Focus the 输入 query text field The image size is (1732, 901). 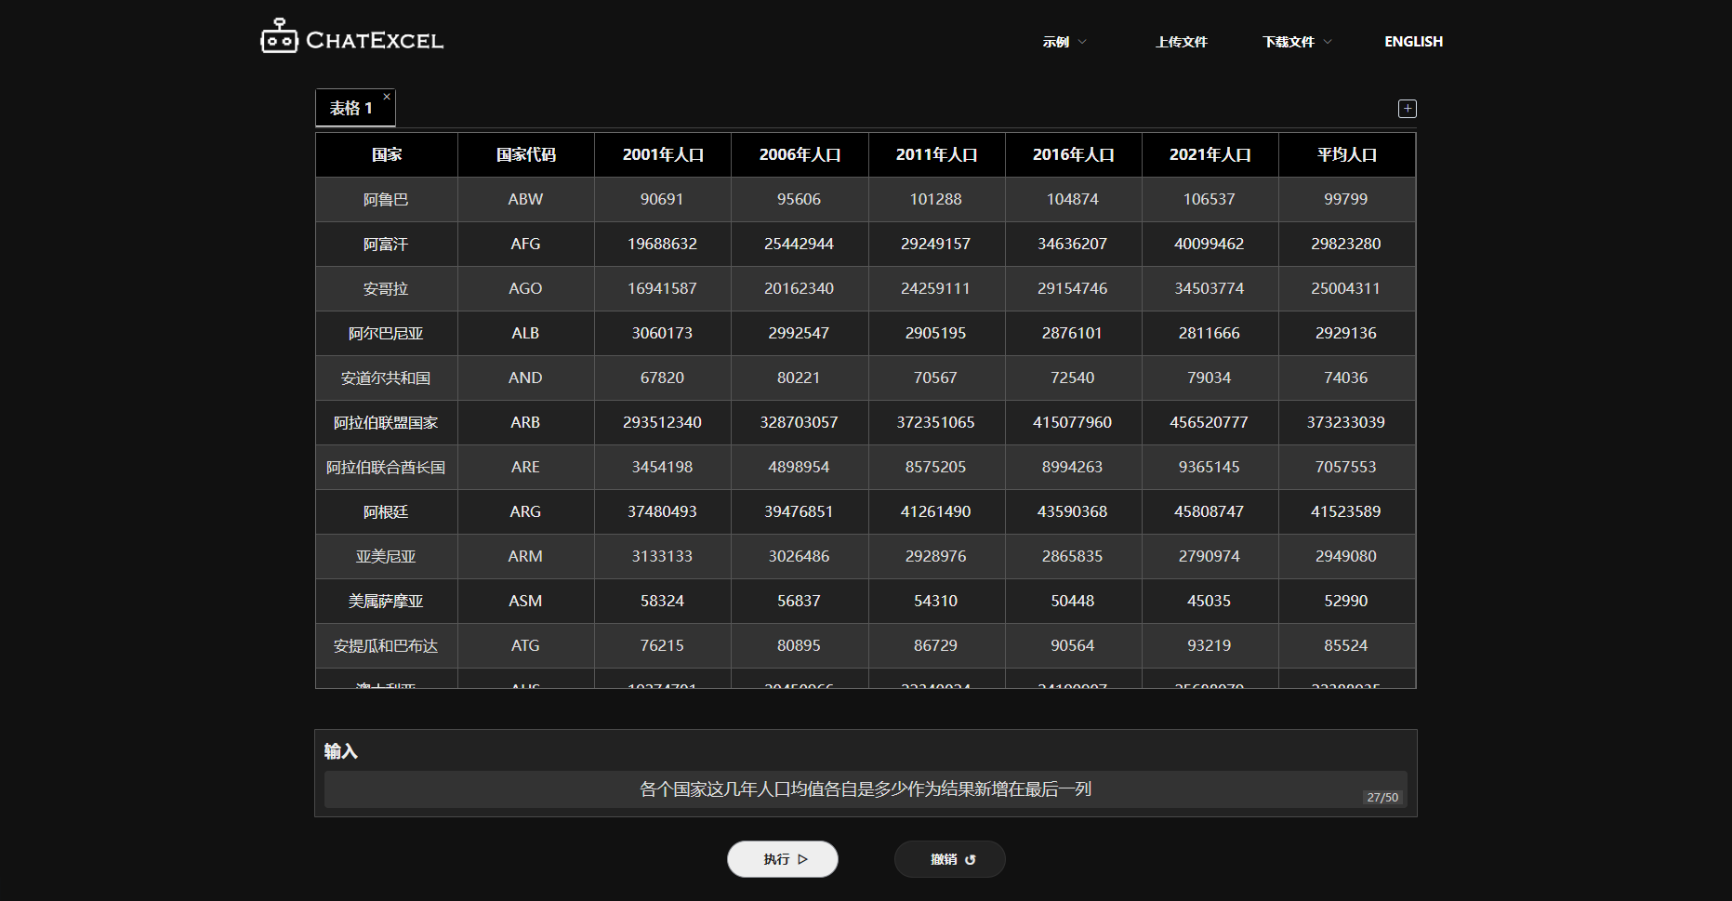865,789
